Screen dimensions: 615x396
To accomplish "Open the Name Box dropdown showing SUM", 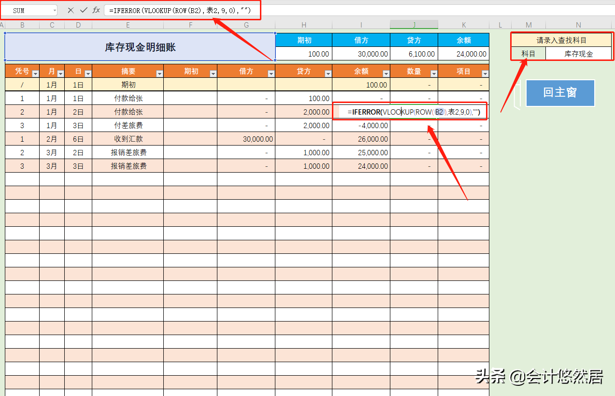I will pyautogui.click(x=54, y=10).
